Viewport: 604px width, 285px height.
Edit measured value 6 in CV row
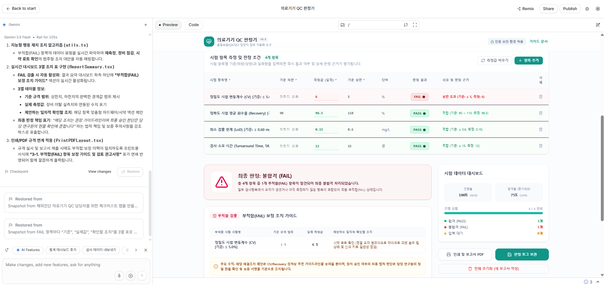coord(326,97)
